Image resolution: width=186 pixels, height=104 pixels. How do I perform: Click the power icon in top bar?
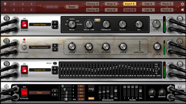(182, 4)
